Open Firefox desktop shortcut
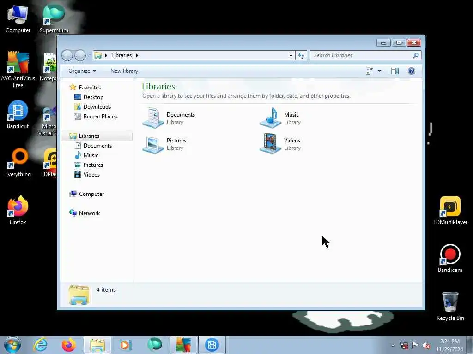The height and width of the screenshot is (354, 473). 18,210
